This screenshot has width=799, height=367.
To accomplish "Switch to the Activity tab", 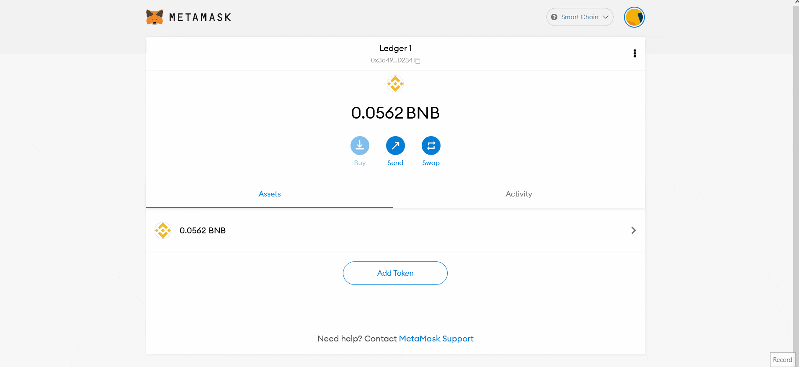I will click(519, 194).
